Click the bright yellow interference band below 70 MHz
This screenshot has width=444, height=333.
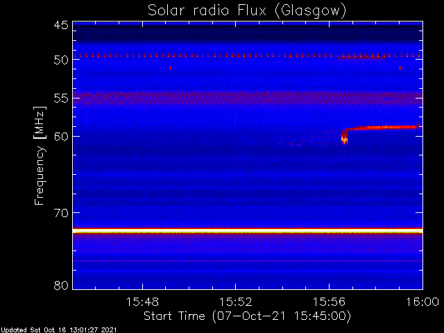248,231
